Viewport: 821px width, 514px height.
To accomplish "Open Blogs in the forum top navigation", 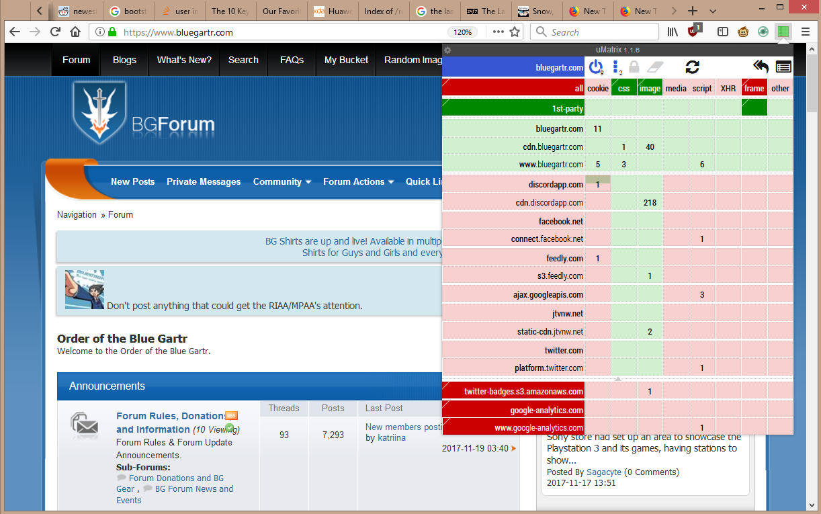I will point(124,60).
